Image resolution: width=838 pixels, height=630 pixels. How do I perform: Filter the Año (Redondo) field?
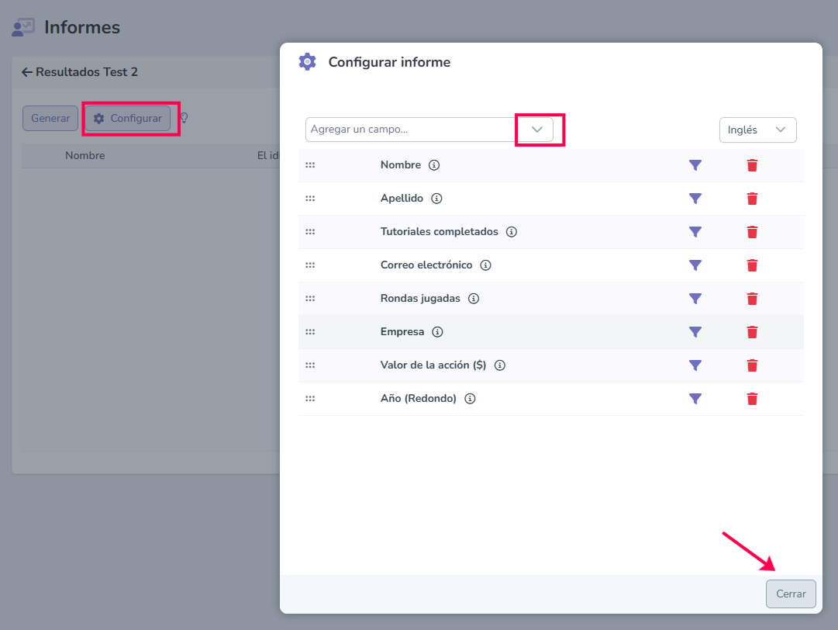pos(695,399)
